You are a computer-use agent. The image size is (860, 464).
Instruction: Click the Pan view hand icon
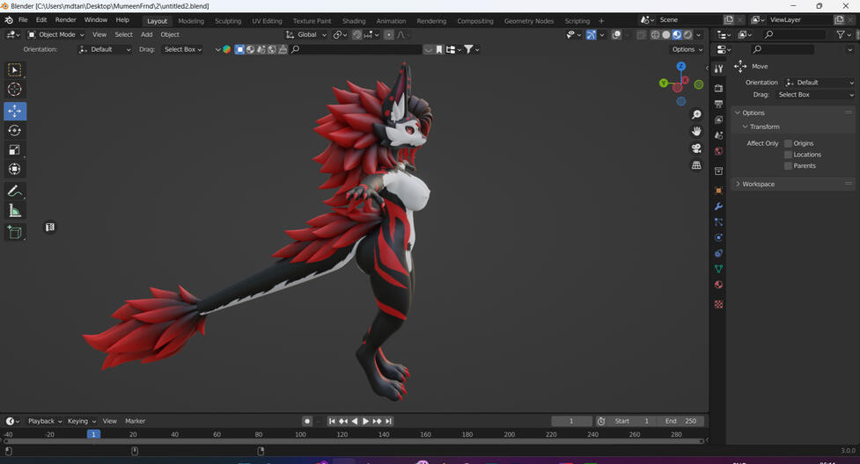[x=696, y=132]
